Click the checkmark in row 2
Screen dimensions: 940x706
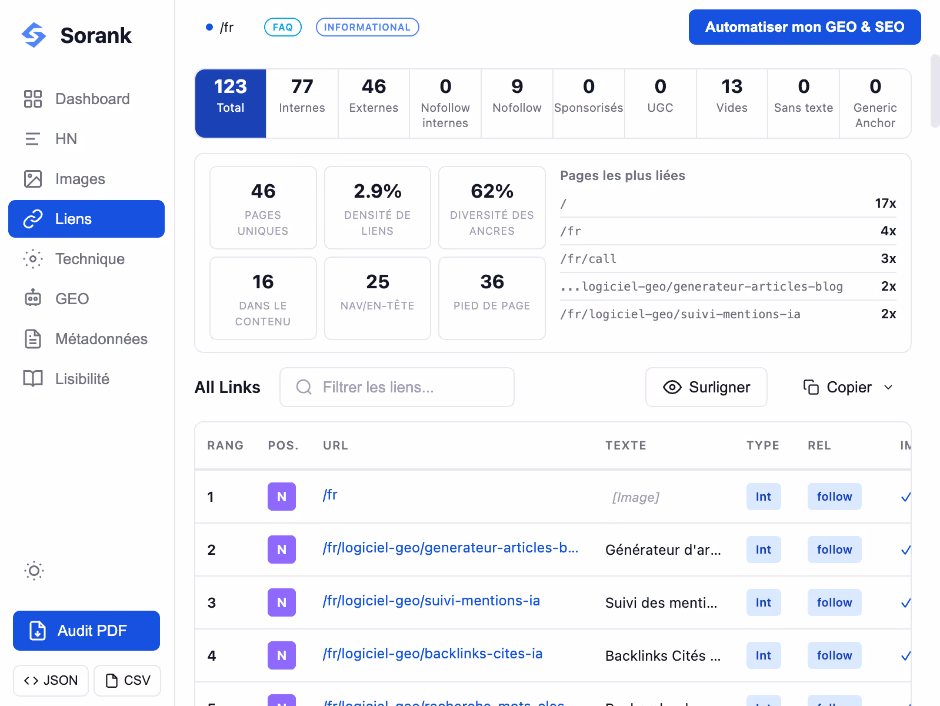click(906, 550)
